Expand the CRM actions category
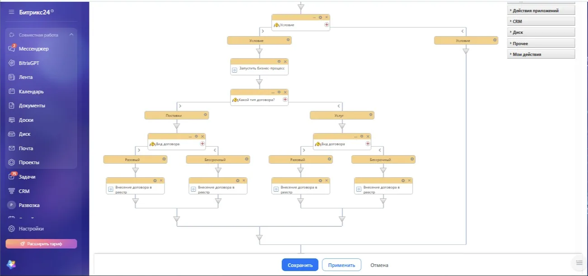The width and height of the screenshot is (588, 276). [x=541, y=21]
